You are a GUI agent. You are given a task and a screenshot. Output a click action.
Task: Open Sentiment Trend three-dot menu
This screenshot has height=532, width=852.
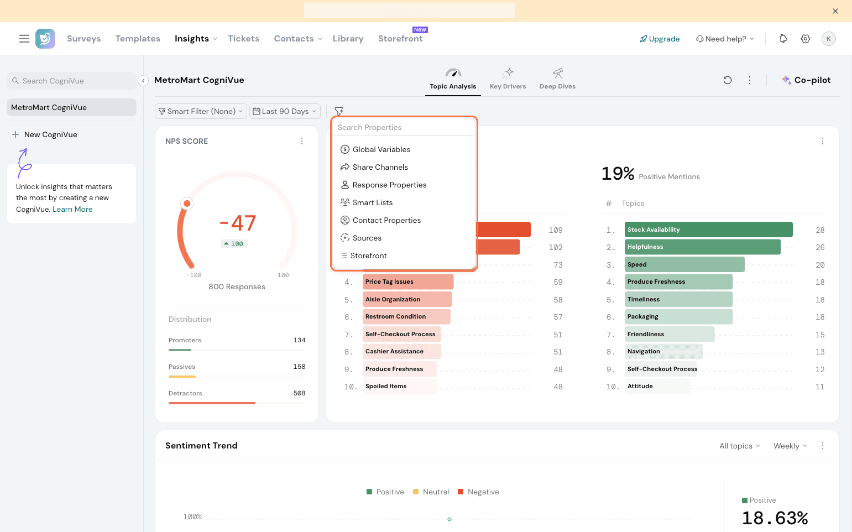[823, 446]
